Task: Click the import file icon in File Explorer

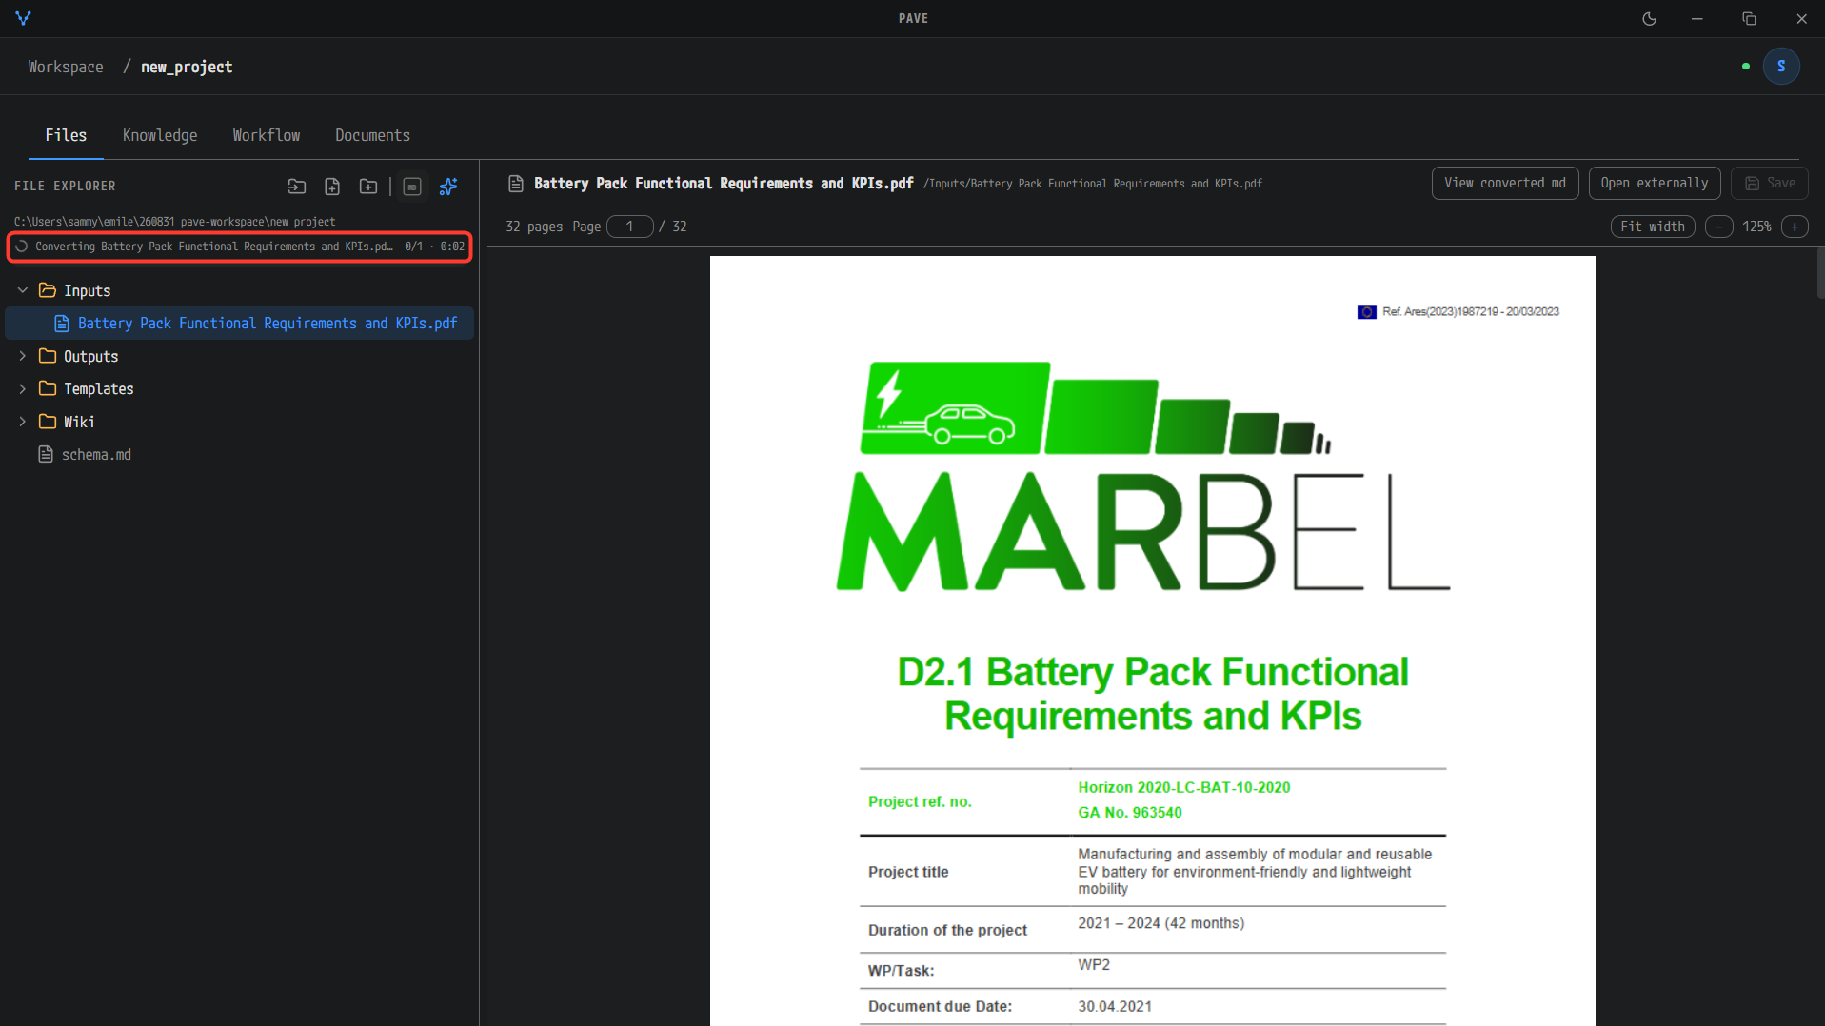Action: [297, 187]
